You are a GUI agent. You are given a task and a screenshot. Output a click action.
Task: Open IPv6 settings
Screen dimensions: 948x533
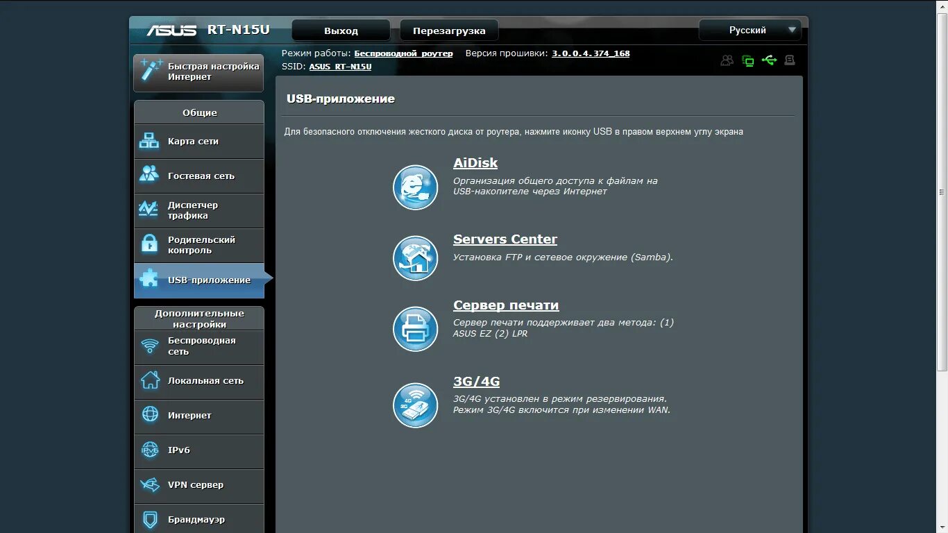(x=199, y=451)
